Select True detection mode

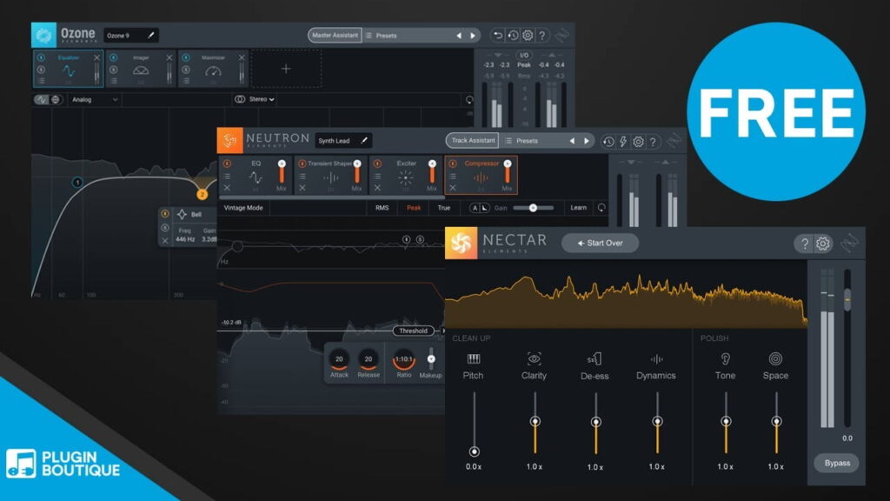coord(444,208)
